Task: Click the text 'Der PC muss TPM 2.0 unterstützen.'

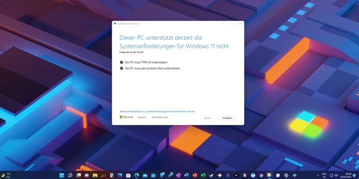Action: (x=146, y=62)
